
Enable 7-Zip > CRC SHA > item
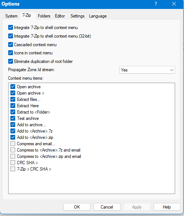pos(13,169)
